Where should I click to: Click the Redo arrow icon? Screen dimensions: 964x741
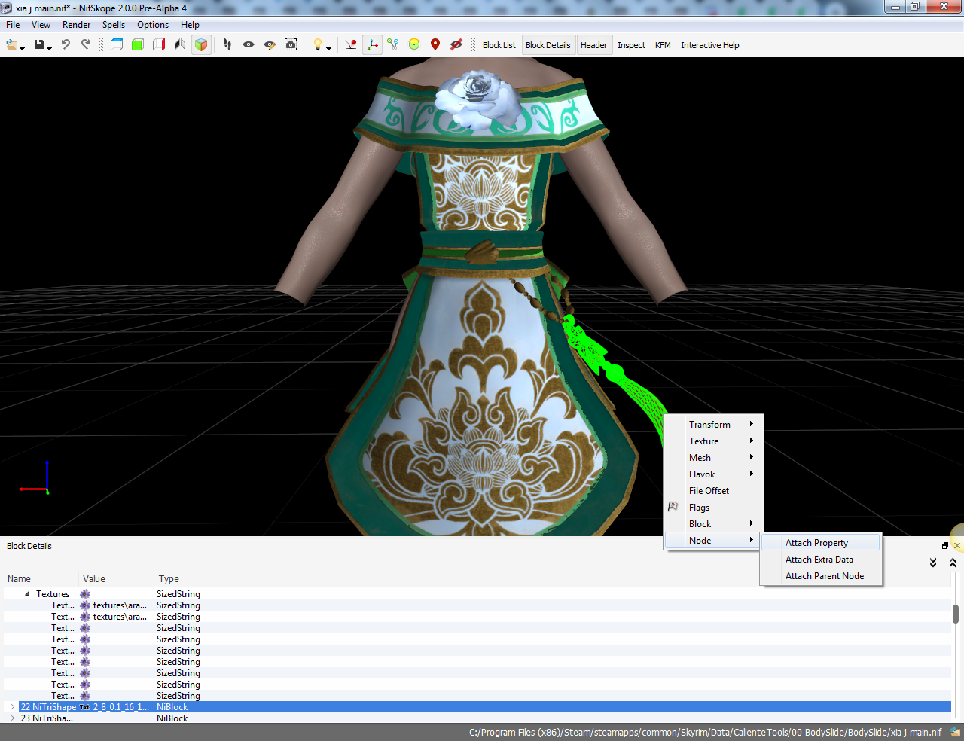tap(85, 45)
